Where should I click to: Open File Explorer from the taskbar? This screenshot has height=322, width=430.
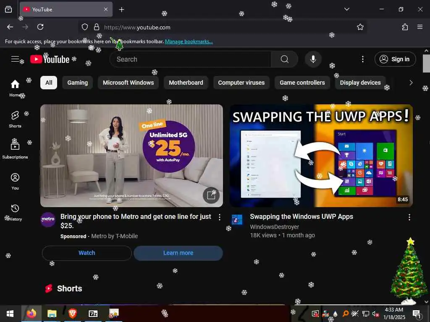tap(52, 314)
